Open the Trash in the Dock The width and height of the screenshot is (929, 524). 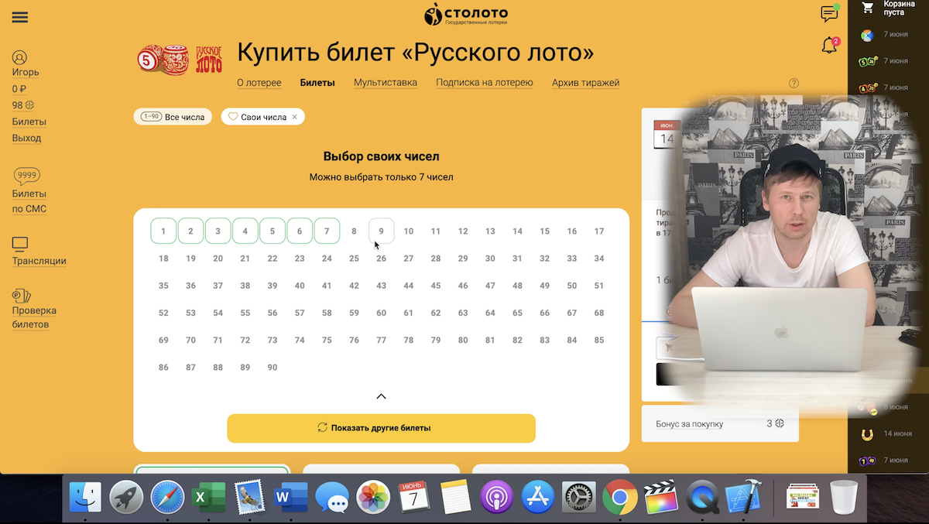point(844,496)
